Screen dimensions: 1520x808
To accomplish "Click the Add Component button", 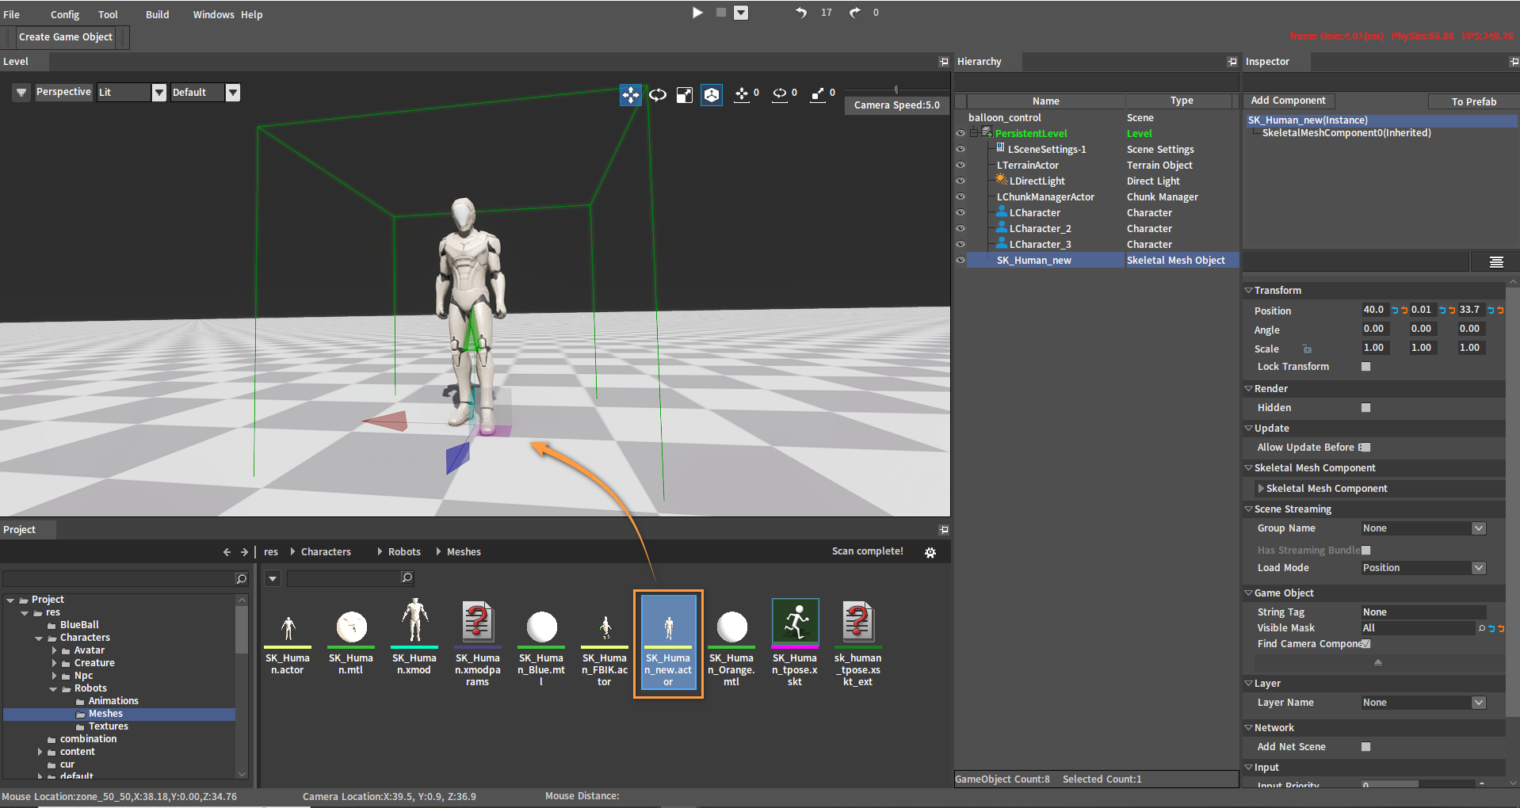I will point(1288,101).
